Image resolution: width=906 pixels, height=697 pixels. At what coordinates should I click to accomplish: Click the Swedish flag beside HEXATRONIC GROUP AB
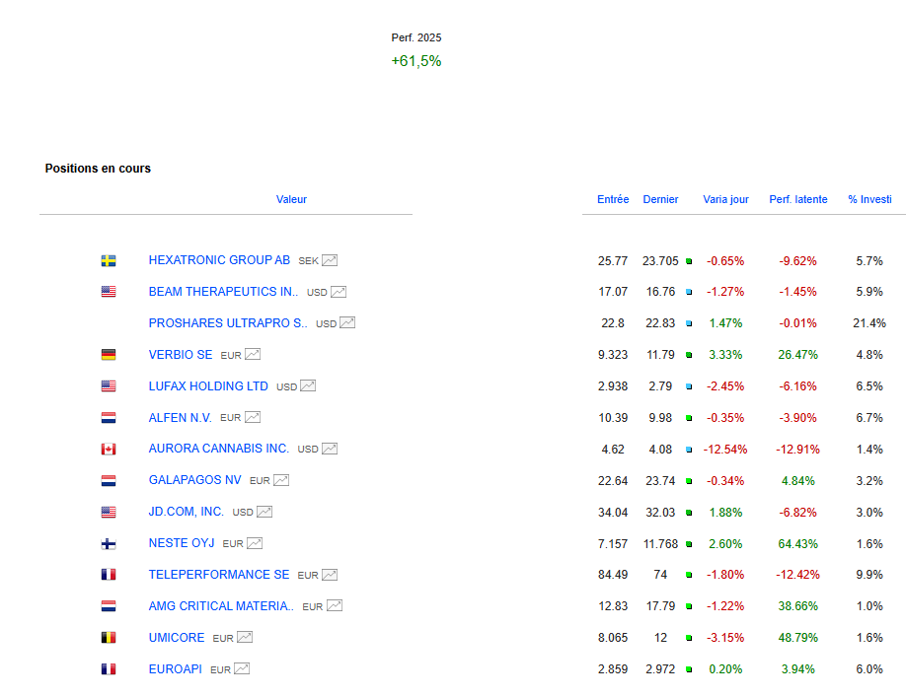point(109,261)
